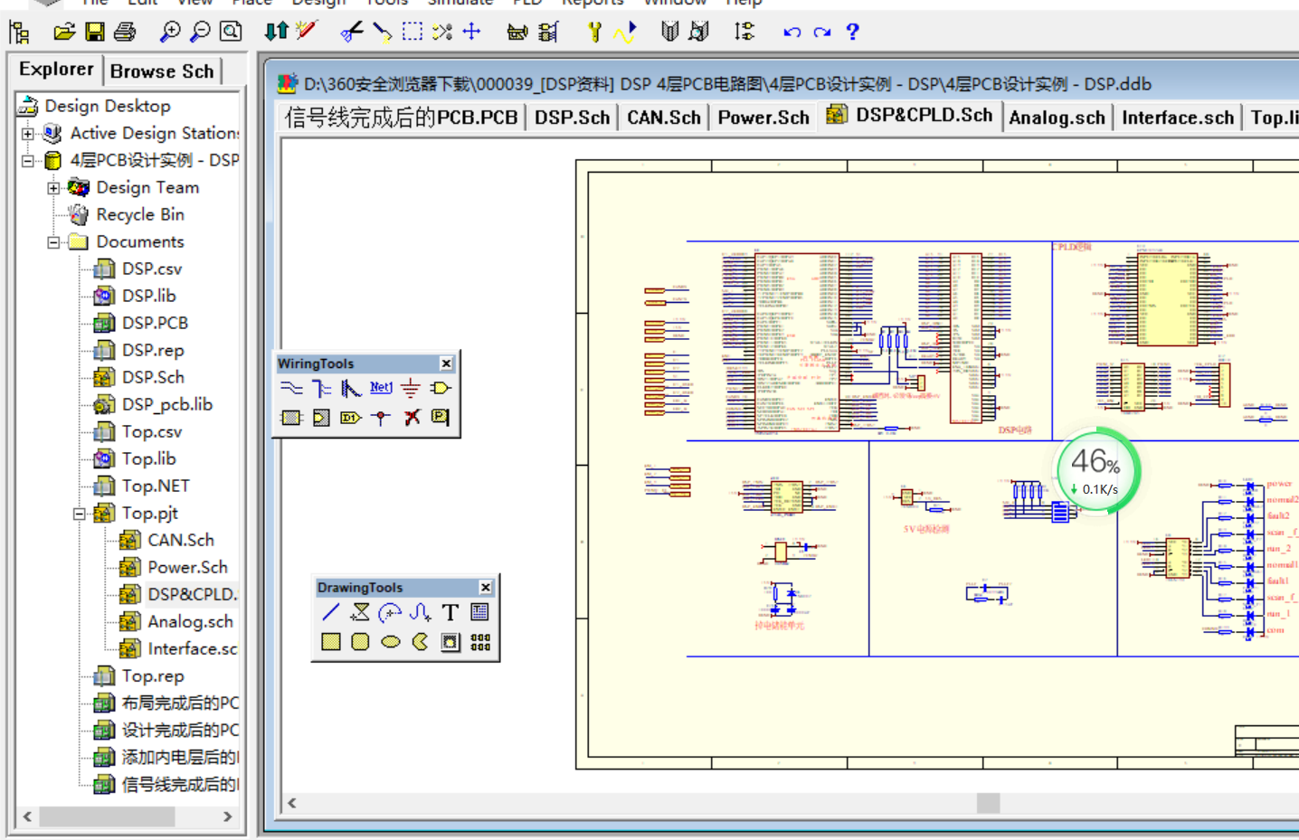1299x840 pixels.
Task: Collapse the Documents folder node
Action: tap(53, 242)
